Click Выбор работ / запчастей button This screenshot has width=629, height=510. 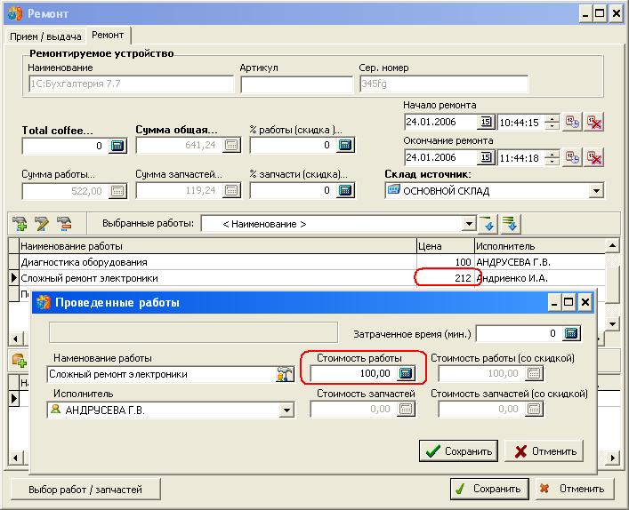85,489
